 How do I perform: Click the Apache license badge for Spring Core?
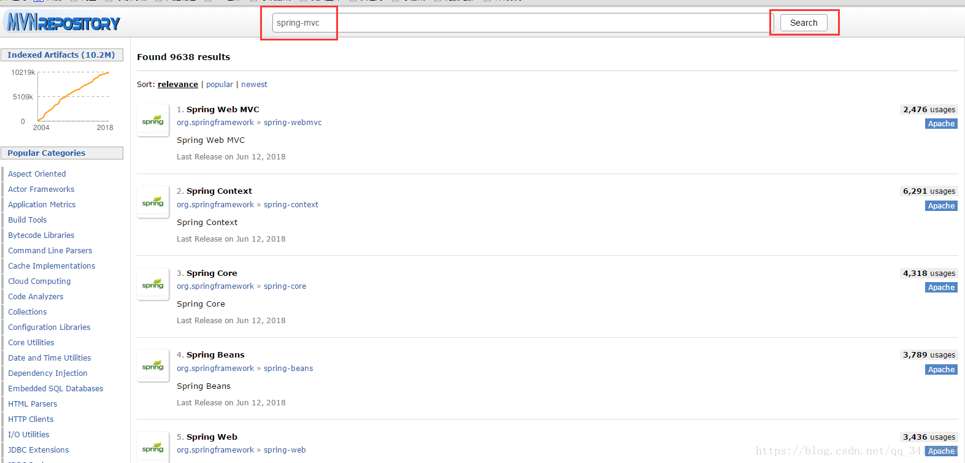point(941,288)
